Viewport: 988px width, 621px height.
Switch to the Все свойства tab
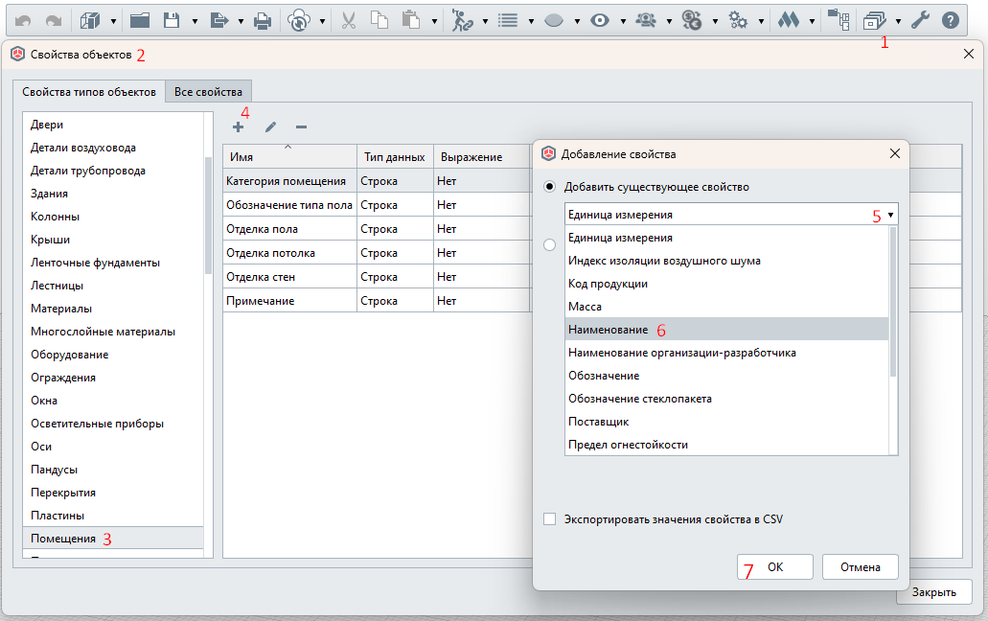pos(208,92)
